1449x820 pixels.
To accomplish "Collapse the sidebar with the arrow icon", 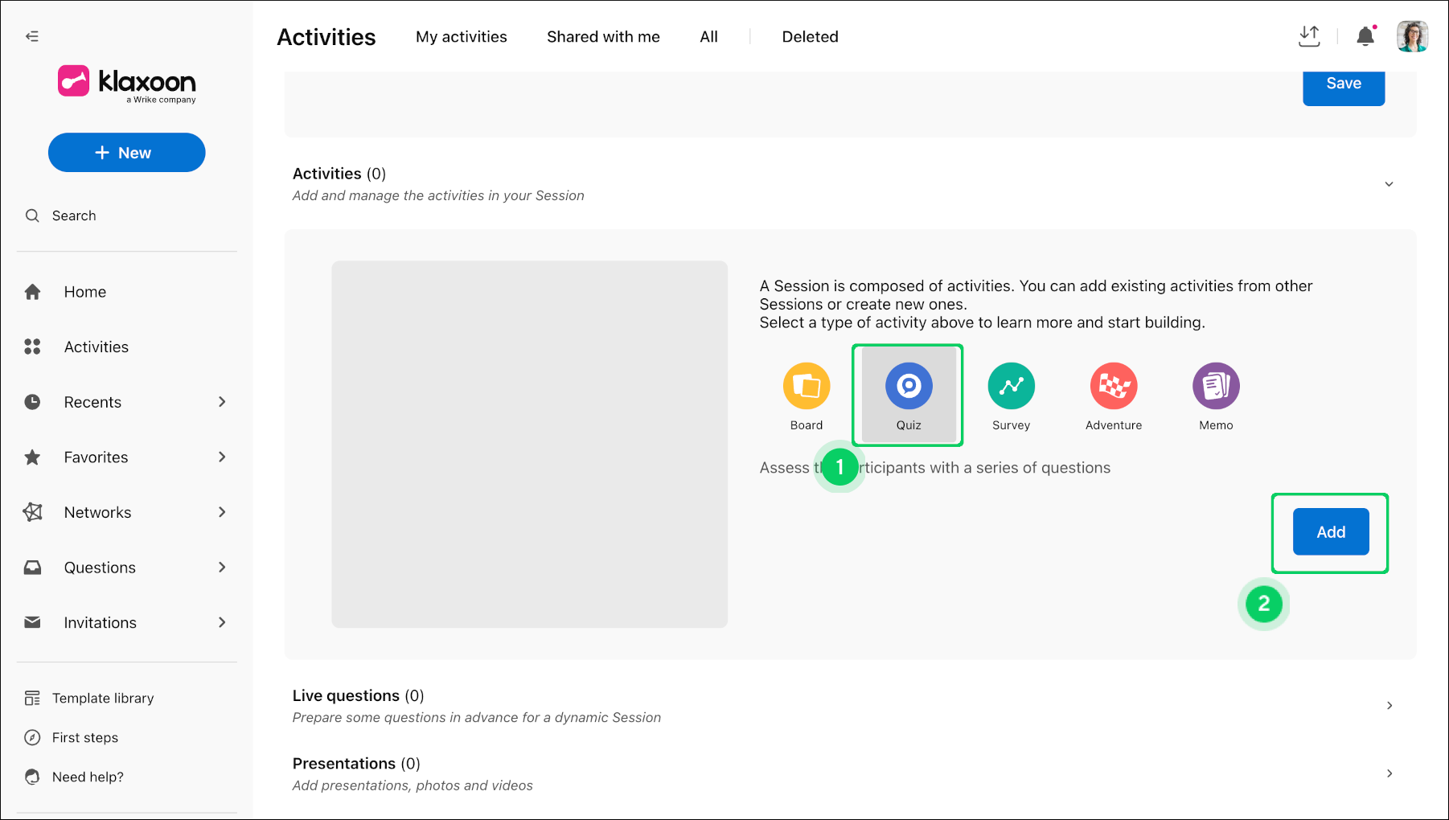I will [32, 36].
